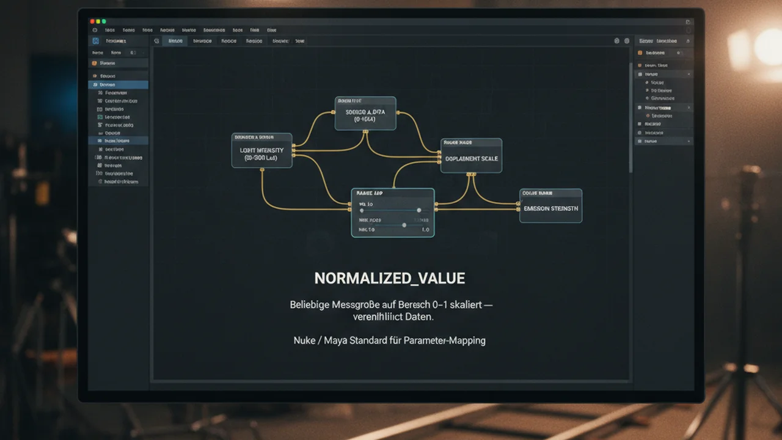Open the second item in the top menu bar
Viewport: 782px width, 440px height.
click(128, 30)
